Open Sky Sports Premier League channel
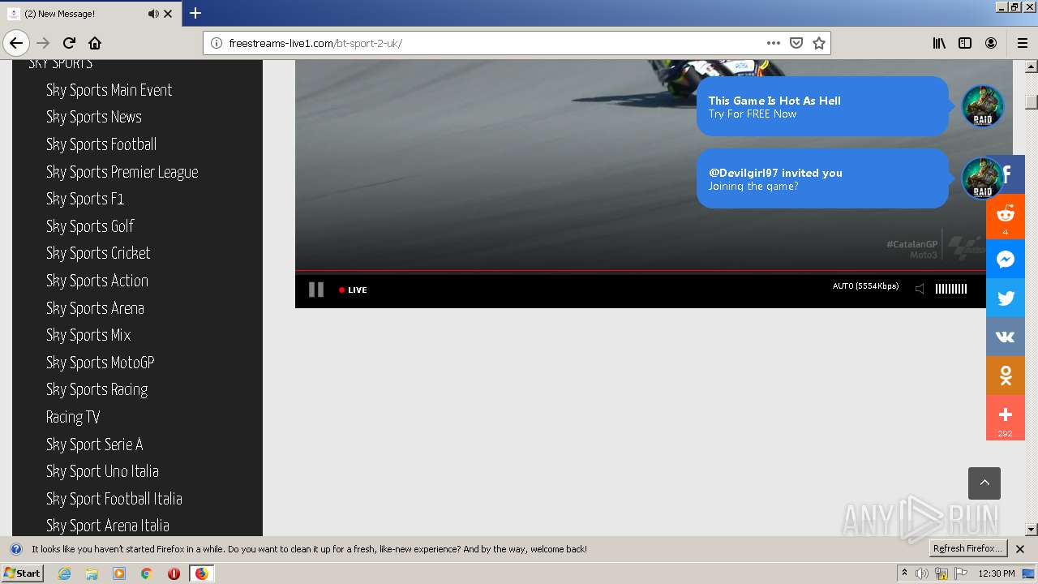 (x=122, y=172)
